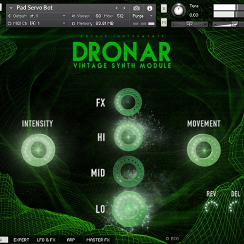244x244 pixels.
Task: Click the MOVEMENT label
Action: pos(204,123)
